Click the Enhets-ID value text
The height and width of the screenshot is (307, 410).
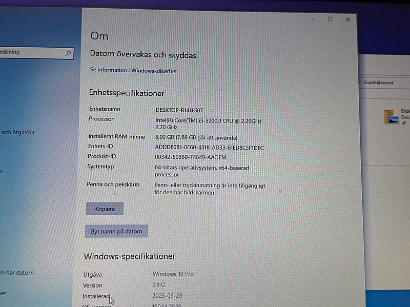tap(208, 148)
